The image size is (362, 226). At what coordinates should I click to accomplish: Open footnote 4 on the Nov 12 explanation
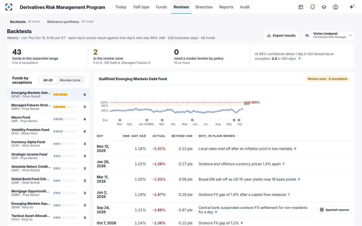coord(295,149)
